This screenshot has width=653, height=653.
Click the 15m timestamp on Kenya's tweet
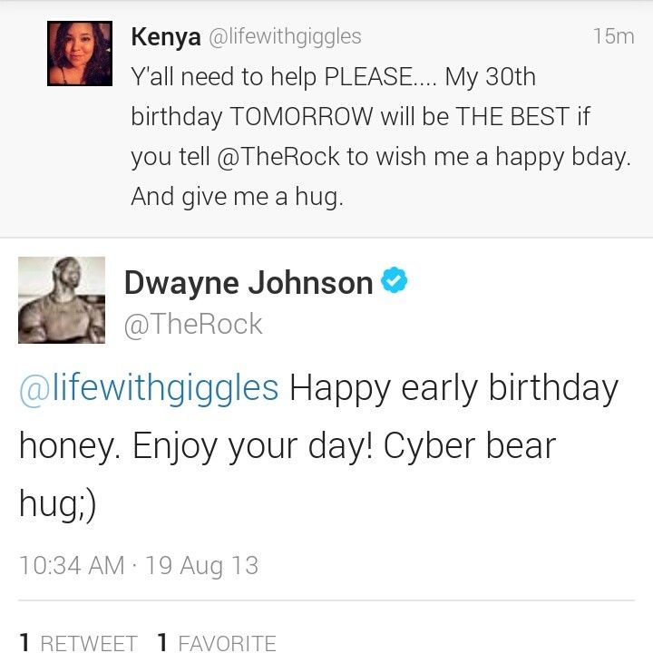614,36
